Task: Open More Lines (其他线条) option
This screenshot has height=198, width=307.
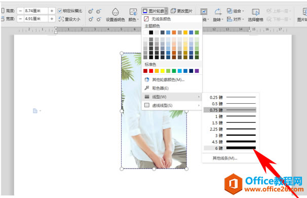Action: pyautogui.click(x=225, y=158)
